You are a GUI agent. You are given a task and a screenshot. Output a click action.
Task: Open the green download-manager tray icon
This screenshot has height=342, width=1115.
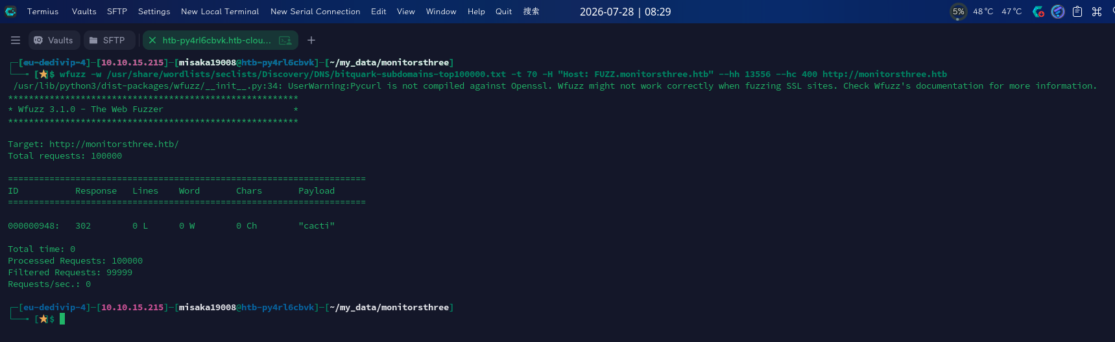pos(1038,11)
